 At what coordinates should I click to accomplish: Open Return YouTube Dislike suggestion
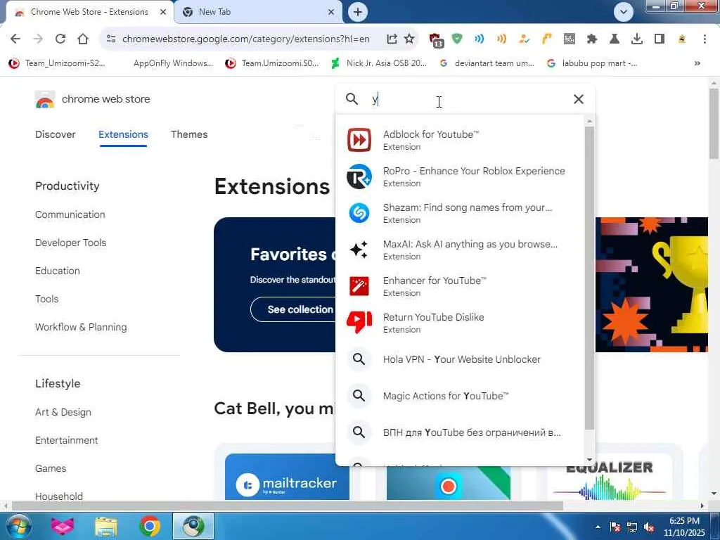point(460,323)
